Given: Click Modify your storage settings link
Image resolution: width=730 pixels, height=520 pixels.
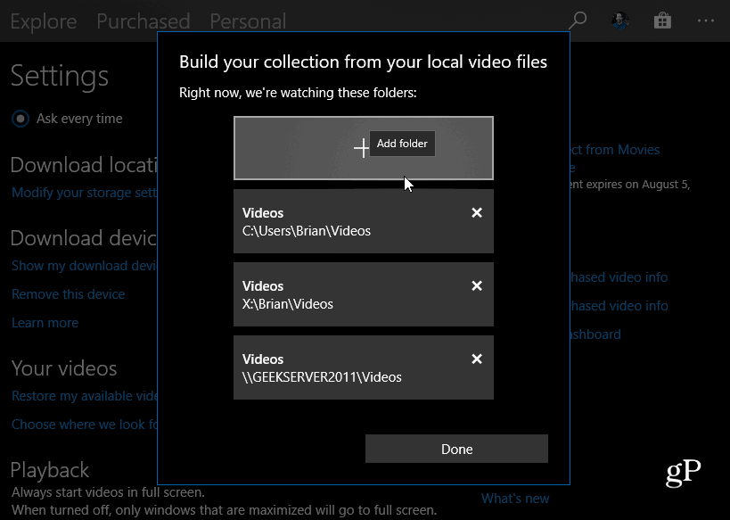Looking at the screenshot, I should [x=84, y=193].
